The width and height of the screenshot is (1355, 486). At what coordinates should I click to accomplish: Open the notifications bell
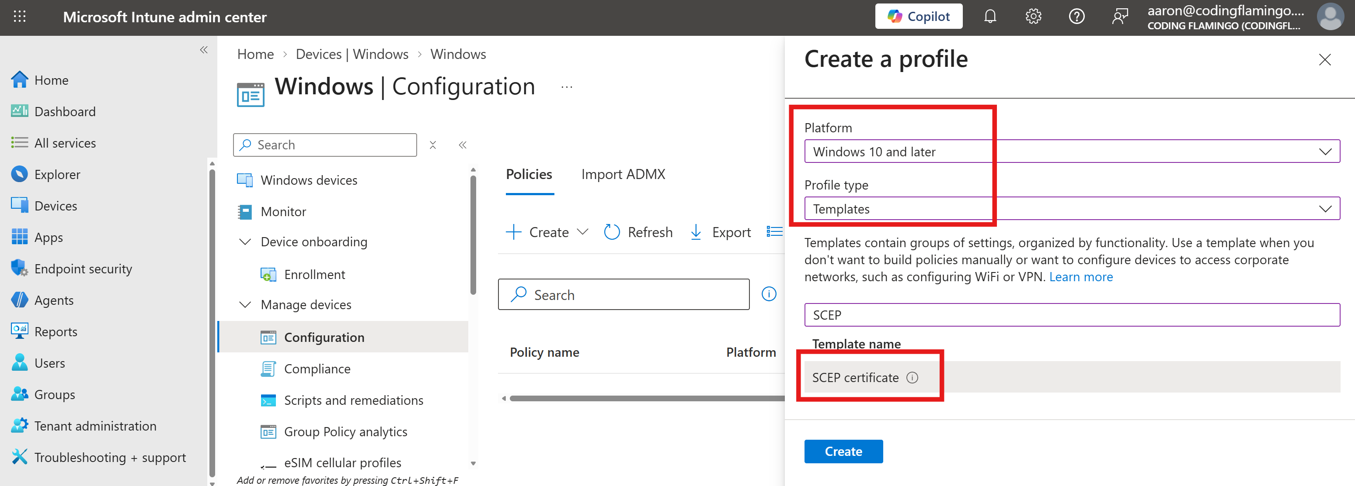990,17
